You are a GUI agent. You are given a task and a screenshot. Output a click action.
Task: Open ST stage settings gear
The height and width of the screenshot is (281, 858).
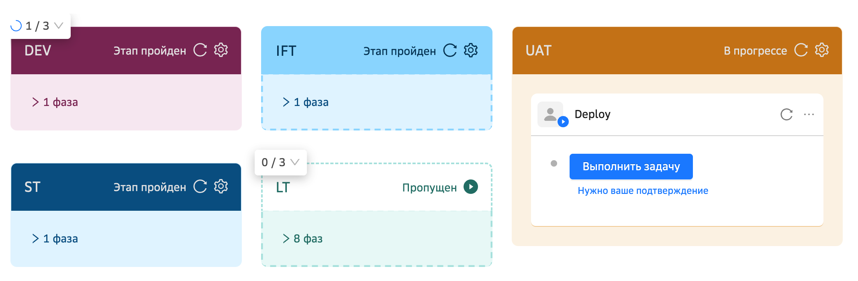pos(221,187)
